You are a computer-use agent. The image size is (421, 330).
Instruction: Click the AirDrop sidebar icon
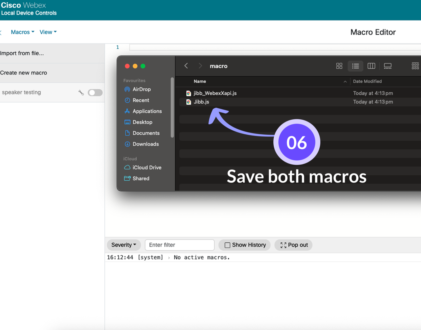[x=127, y=89]
